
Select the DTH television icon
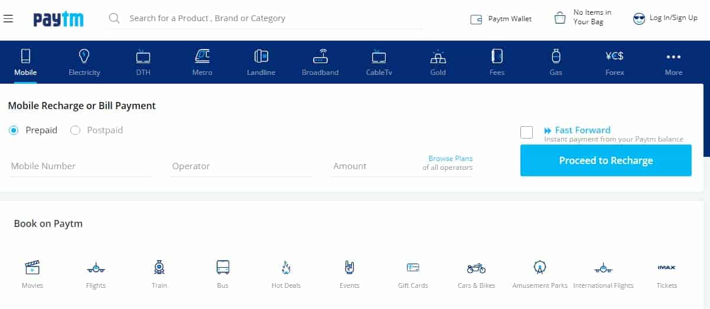(x=143, y=56)
